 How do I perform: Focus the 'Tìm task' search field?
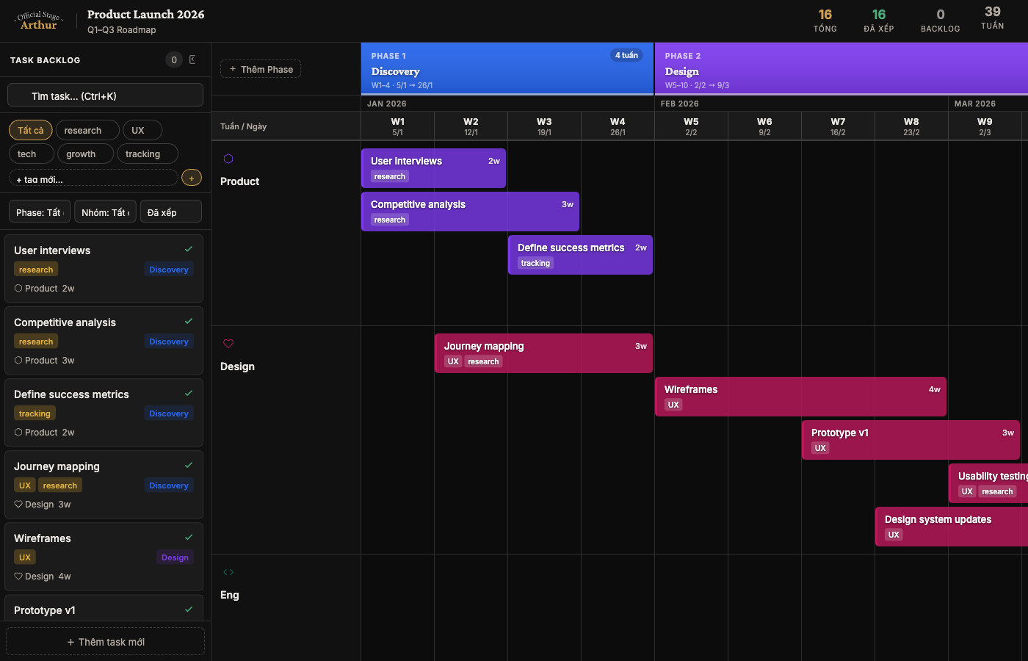[105, 95]
